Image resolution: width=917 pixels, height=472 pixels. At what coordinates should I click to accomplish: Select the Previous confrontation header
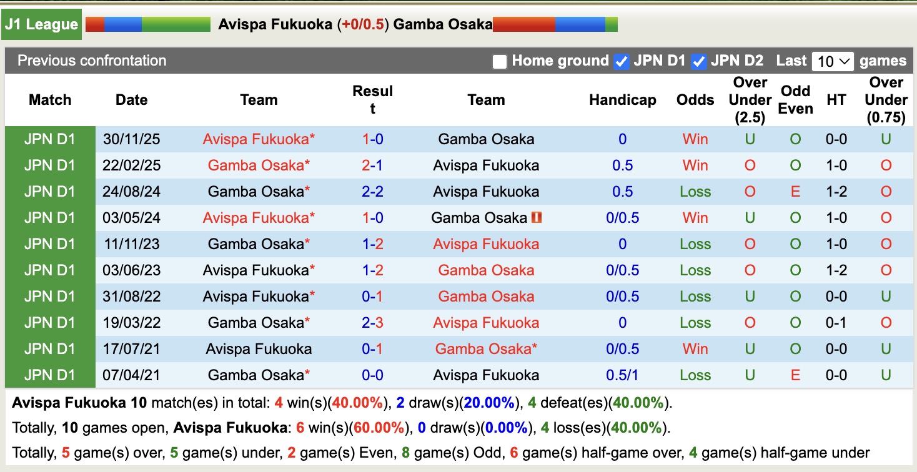(91, 61)
